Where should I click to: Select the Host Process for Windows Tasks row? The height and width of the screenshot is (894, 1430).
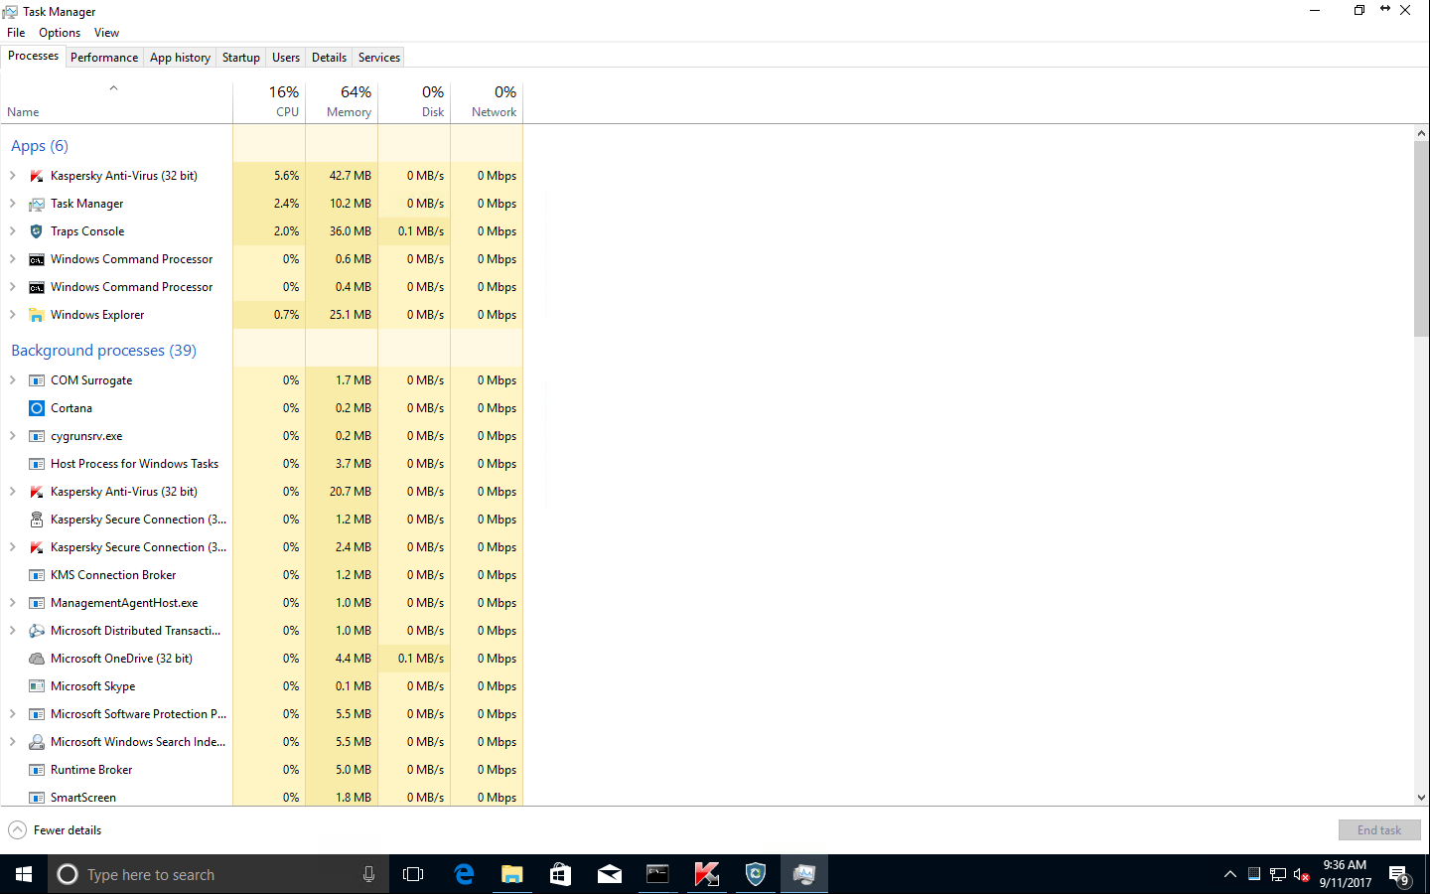(261, 464)
